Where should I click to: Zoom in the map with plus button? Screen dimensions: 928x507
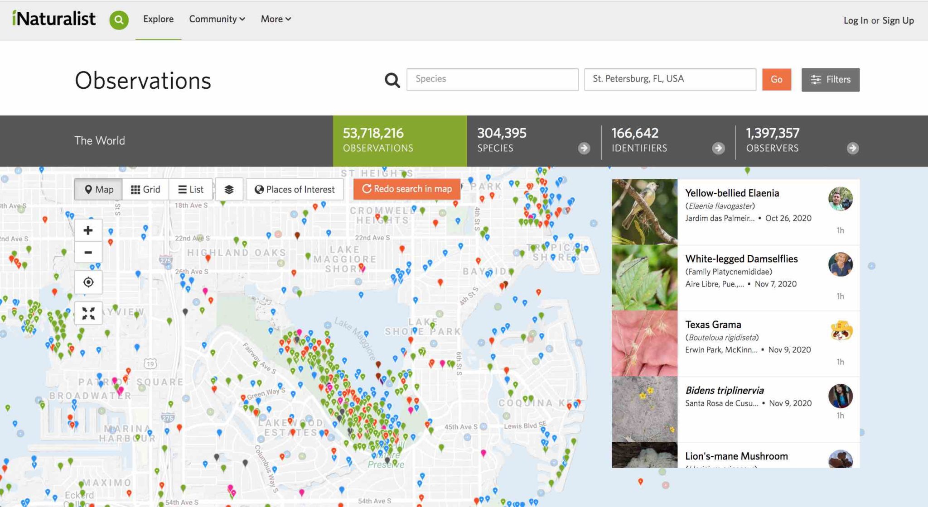point(88,230)
